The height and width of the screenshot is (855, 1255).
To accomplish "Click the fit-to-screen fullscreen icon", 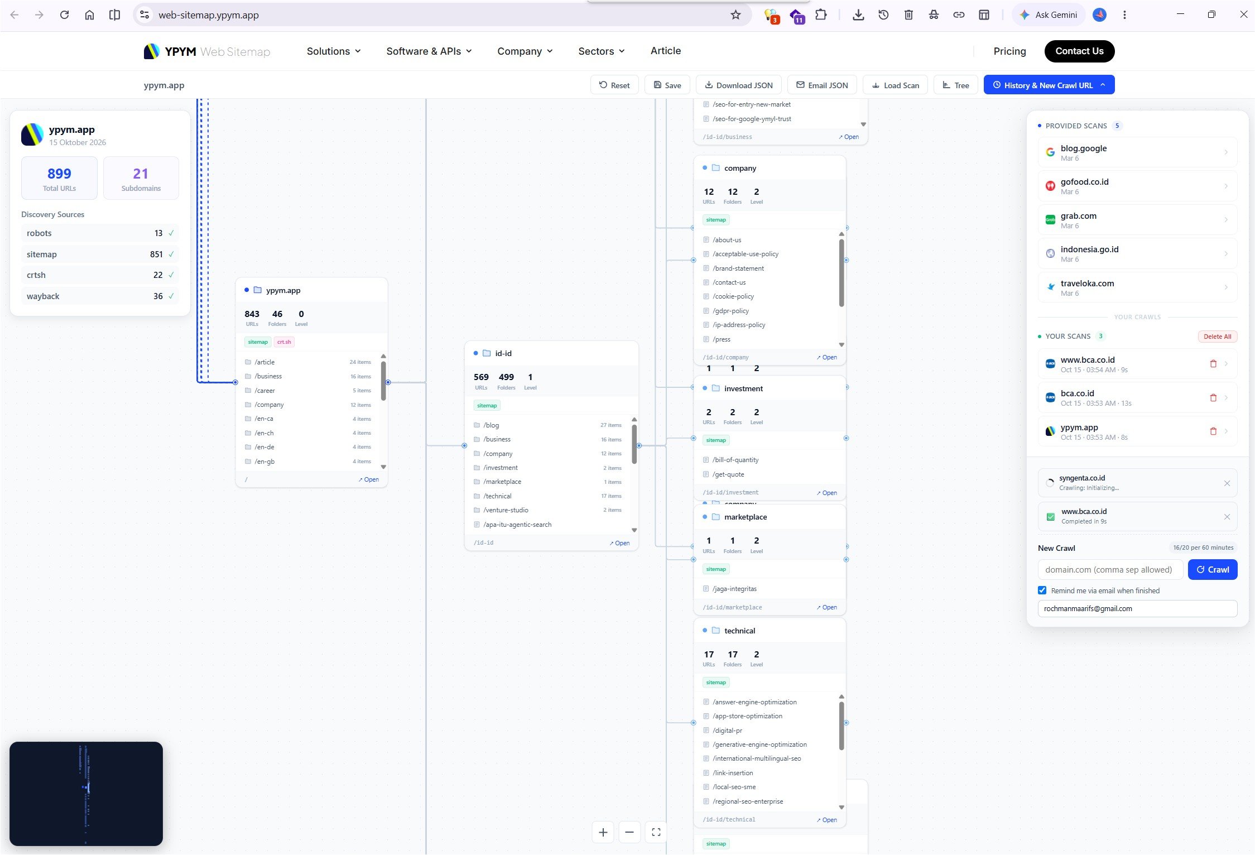I will tap(656, 832).
